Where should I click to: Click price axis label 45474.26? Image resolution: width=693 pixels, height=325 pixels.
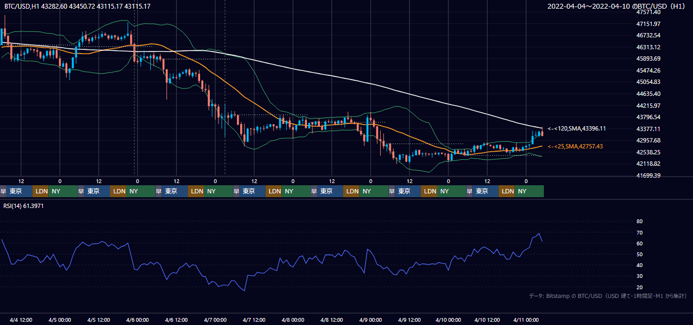click(x=649, y=70)
